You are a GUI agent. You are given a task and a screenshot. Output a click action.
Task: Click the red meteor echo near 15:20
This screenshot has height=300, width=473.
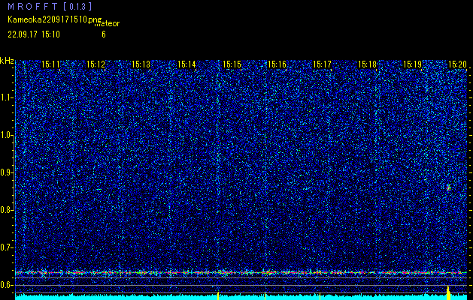(449, 187)
